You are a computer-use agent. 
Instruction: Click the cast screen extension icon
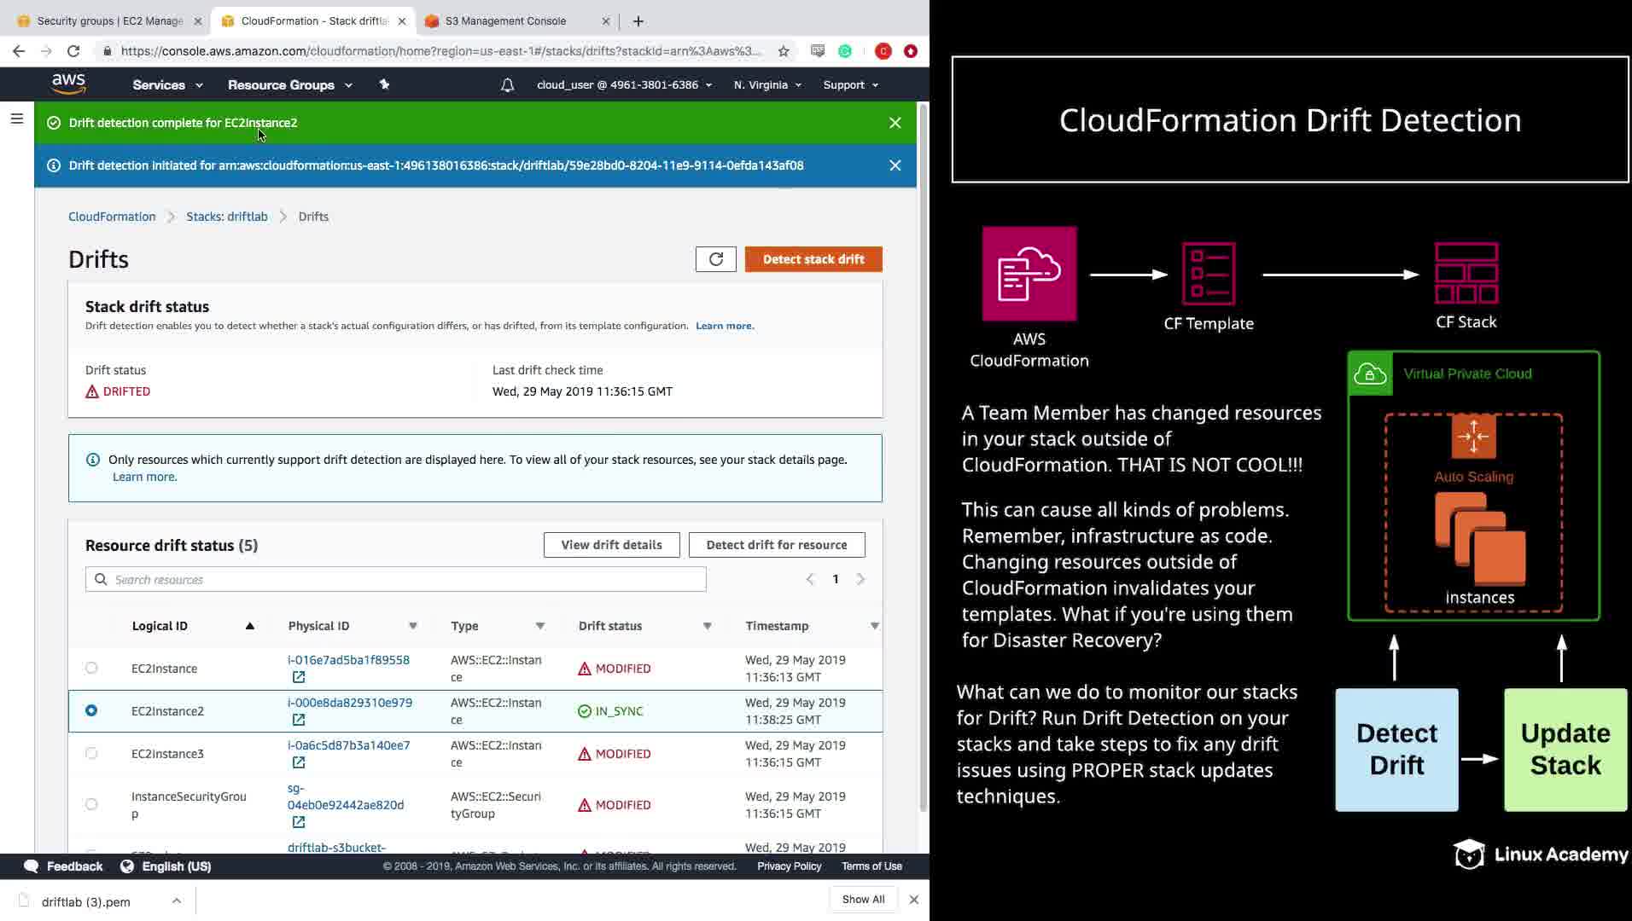[818, 51]
